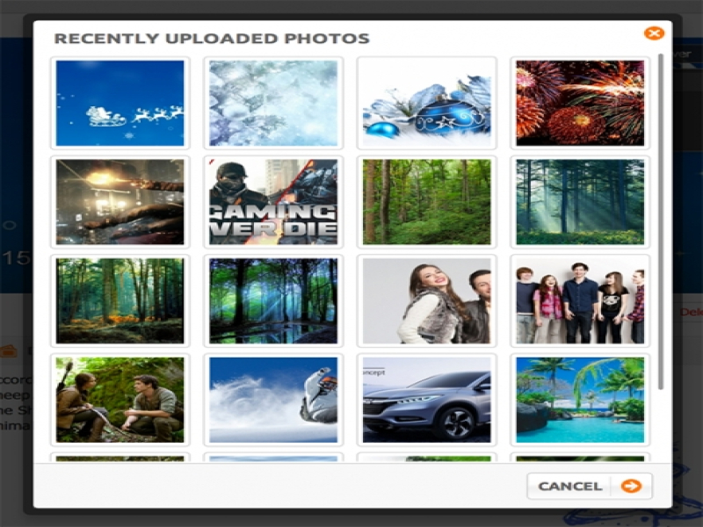Select the silver concept car photo
This screenshot has height=527, width=703.
tap(426, 400)
